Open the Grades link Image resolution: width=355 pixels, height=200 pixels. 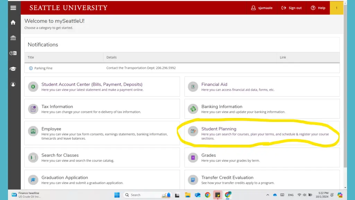208,155
